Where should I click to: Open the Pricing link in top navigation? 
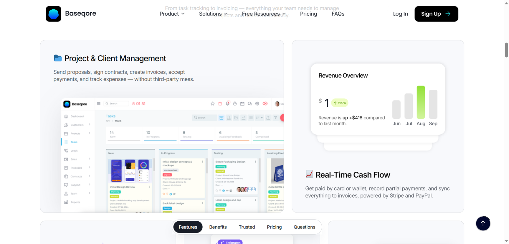308,14
